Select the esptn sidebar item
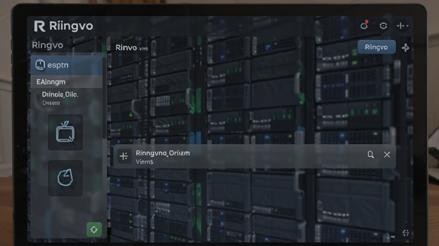The height and width of the screenshot is (246, 439). click(x=66, y=65)
